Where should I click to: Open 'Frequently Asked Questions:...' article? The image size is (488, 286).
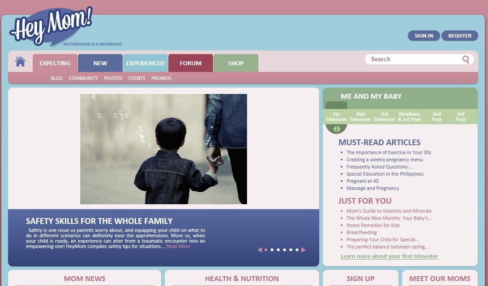coord(380,167)
